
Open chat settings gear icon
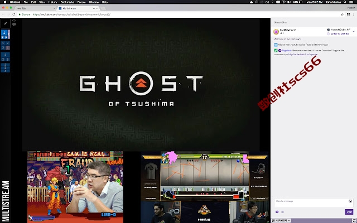click(277, 212)
